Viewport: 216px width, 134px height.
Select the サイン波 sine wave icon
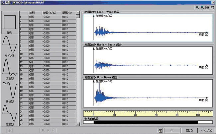point(10,44)
